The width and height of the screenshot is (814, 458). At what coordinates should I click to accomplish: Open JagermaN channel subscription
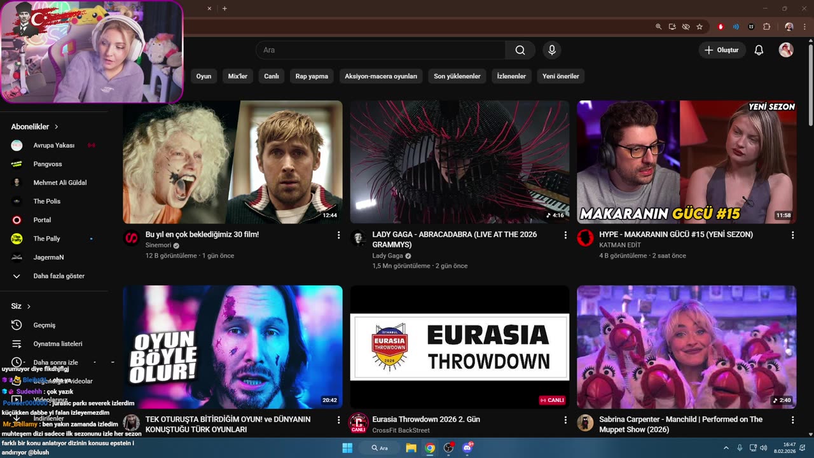pos(54,258)
